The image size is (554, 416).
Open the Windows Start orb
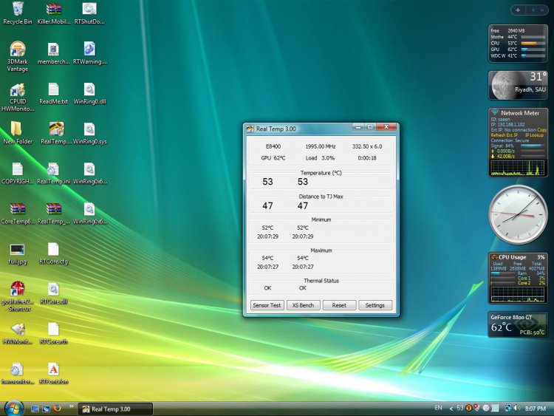[x=13, y=409]
